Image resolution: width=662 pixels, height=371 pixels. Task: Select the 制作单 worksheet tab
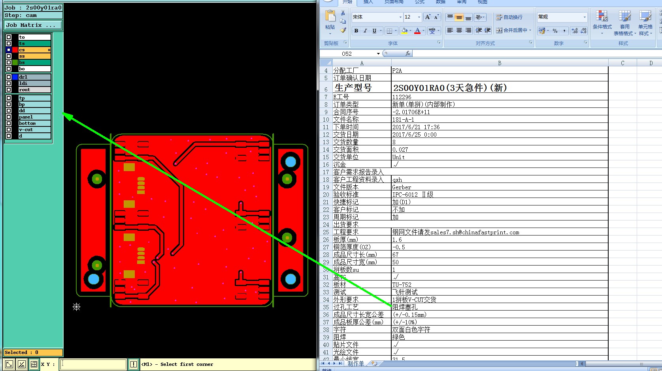[x=356, y=363]
